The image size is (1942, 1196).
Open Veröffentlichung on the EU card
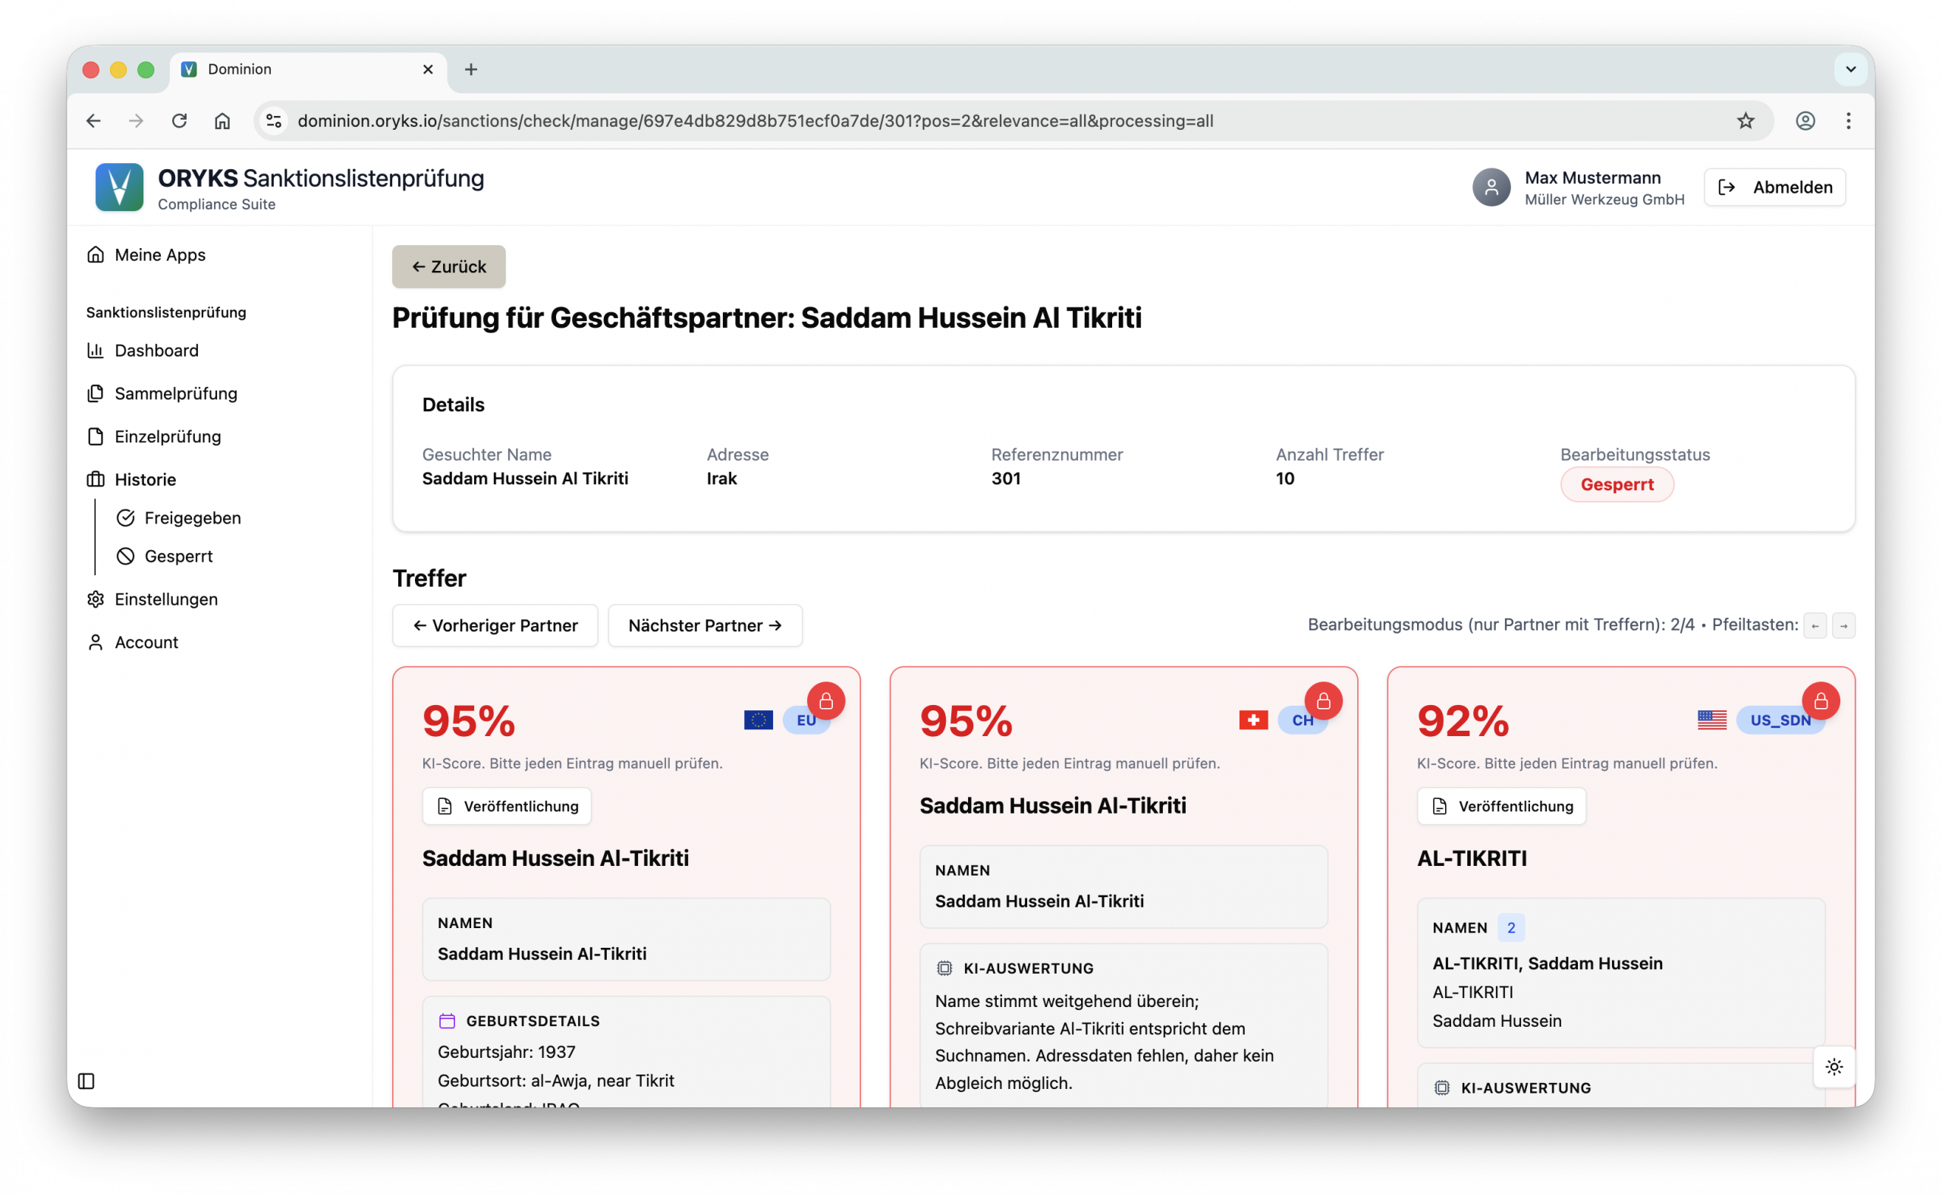(507, 806)
